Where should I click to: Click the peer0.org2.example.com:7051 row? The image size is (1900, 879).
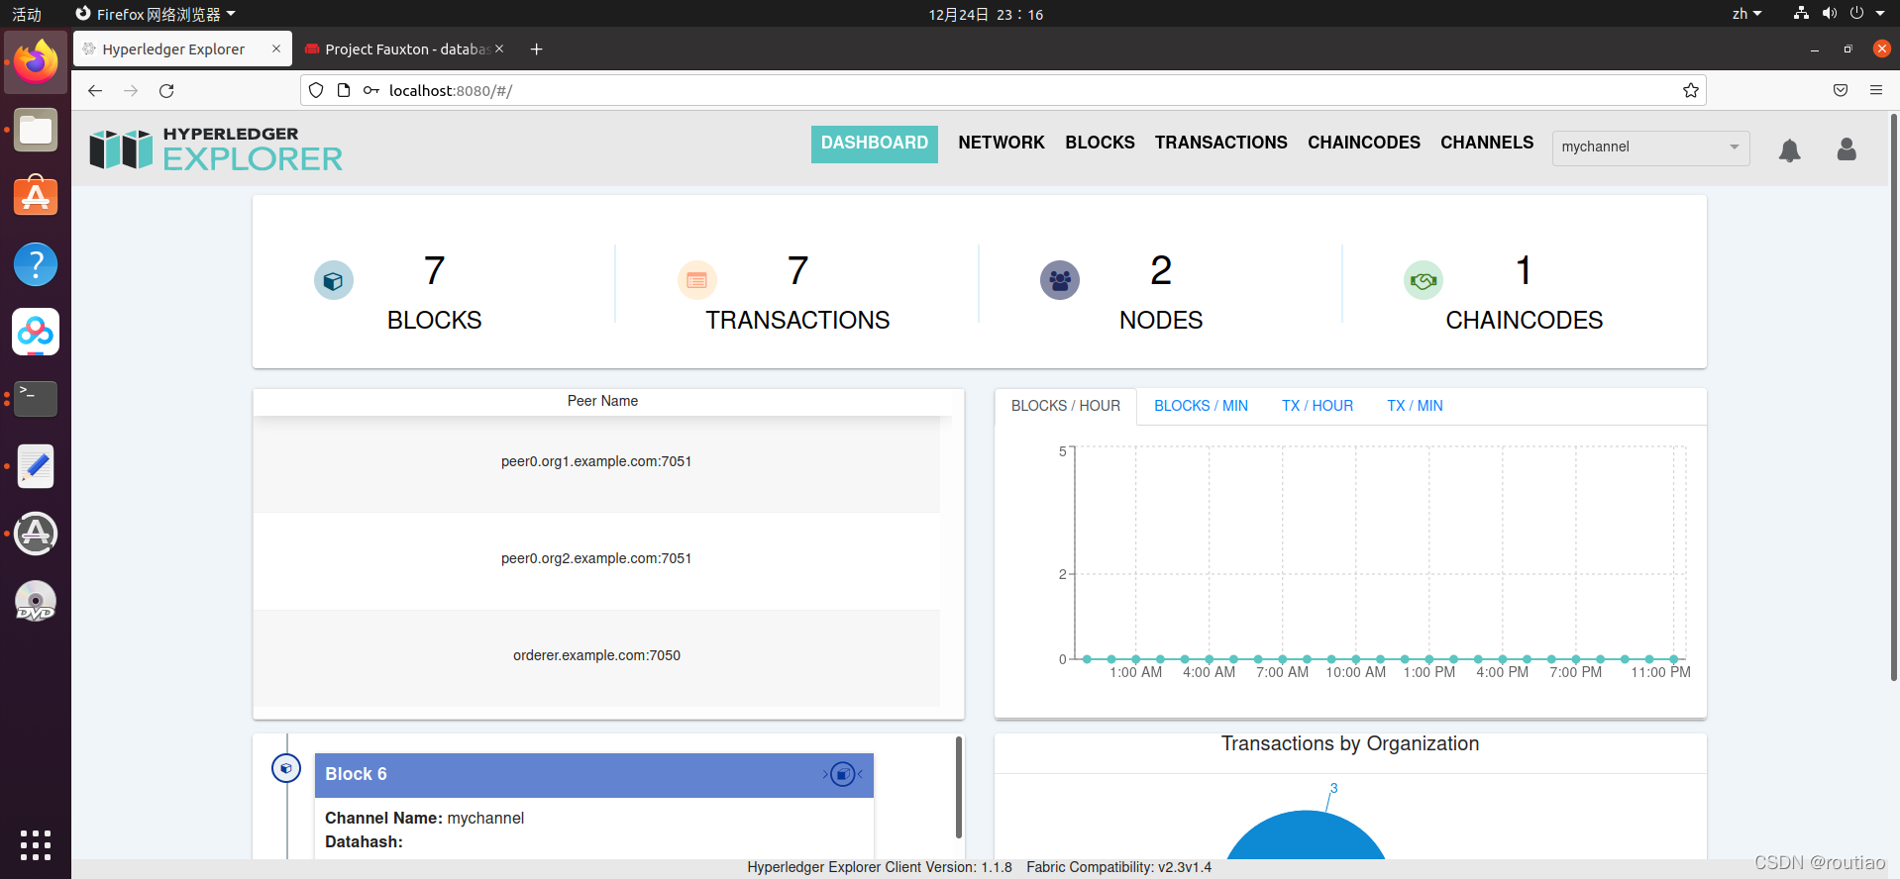(596, 559)
